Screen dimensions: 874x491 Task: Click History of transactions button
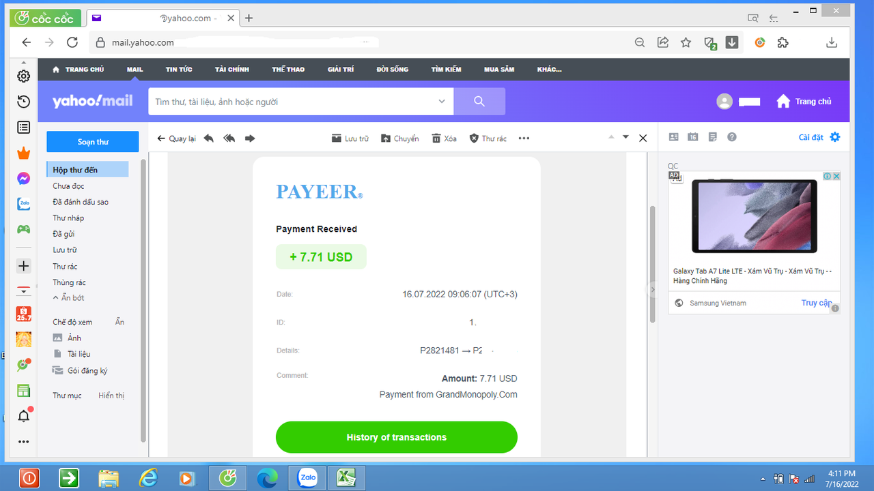[397, 437]
